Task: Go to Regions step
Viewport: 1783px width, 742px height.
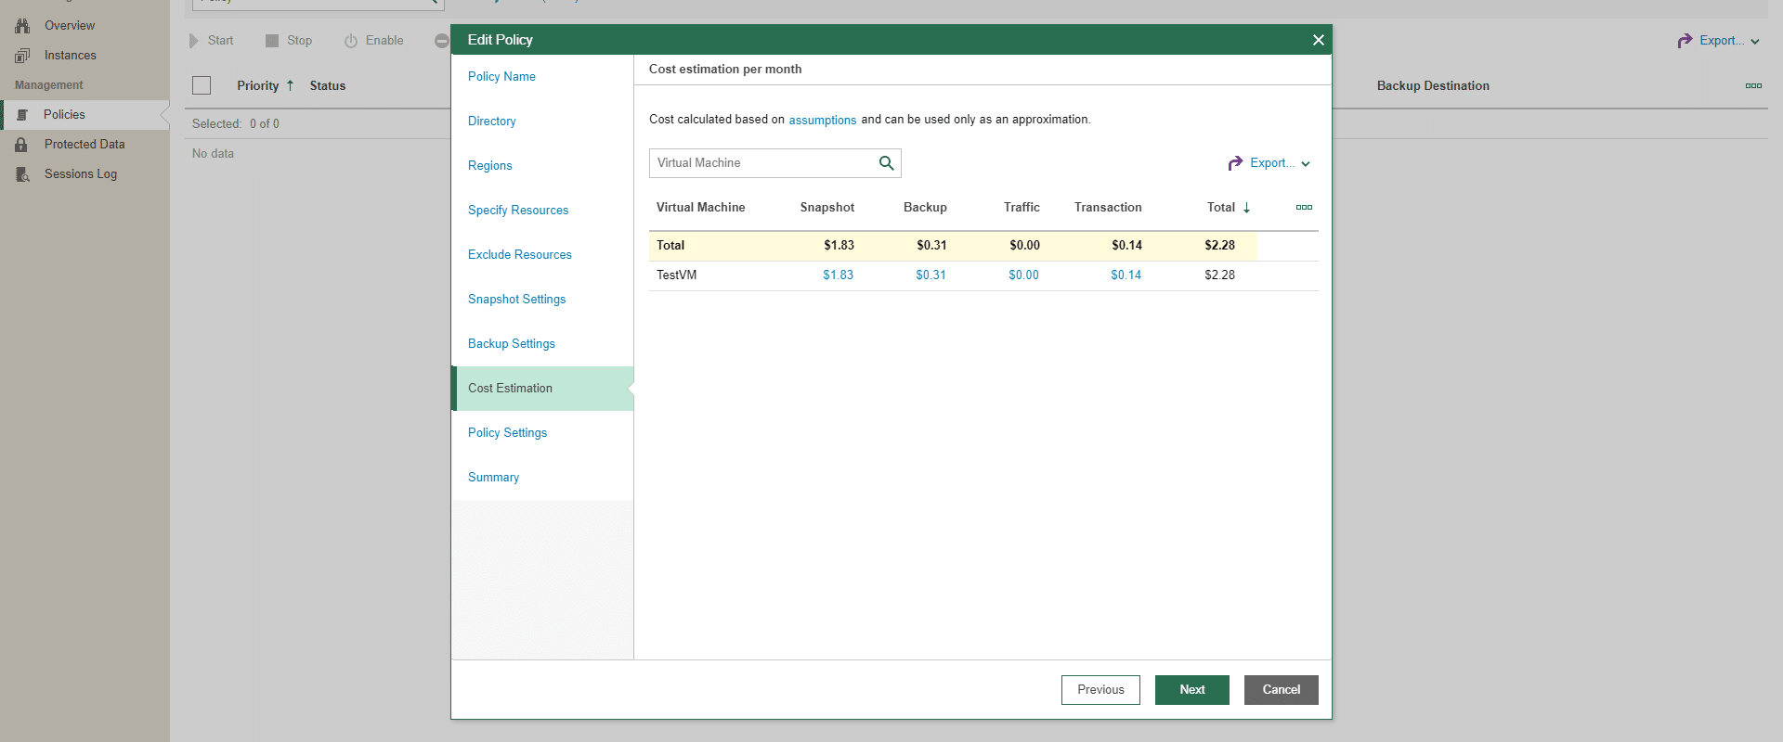Action: [489, 166]
